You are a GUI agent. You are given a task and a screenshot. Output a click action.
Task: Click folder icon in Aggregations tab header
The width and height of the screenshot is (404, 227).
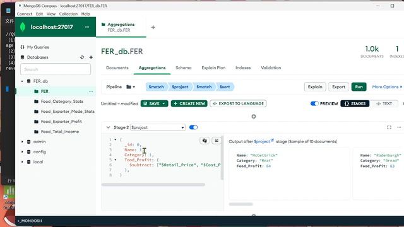click(x=104, y=25)
